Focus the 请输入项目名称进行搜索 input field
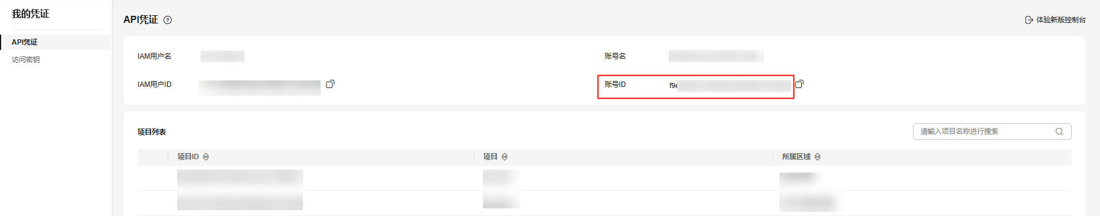Image resolution: width=1100 pixels, height=216 pixels. [x=992, y=131]
